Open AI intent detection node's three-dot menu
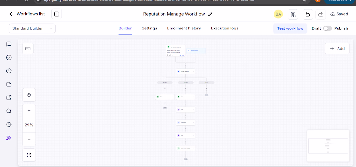 coord(194,71)
